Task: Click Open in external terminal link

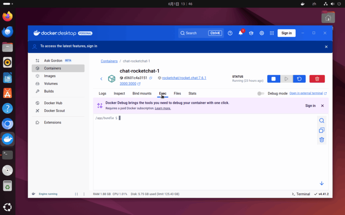Action: coord(306,93)
